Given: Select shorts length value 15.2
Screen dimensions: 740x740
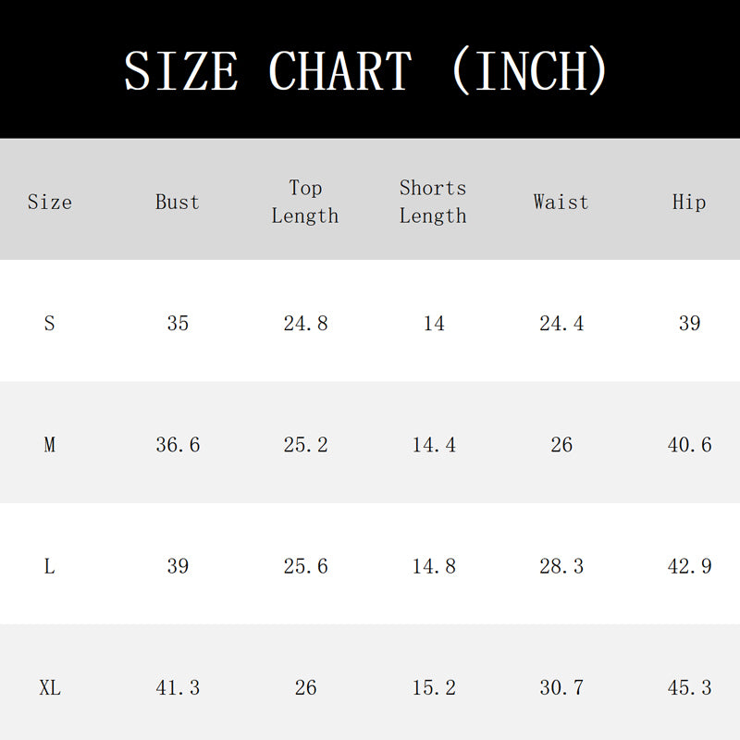Looking at the screenshot, I should 434,688.
